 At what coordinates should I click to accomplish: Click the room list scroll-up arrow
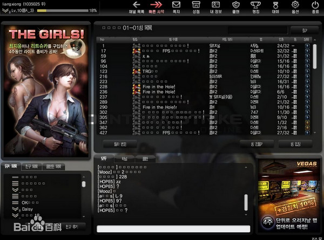315,39
